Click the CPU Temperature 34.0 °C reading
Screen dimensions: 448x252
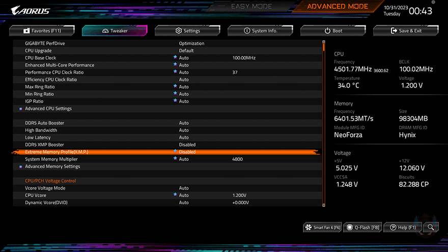pos(348,86)
